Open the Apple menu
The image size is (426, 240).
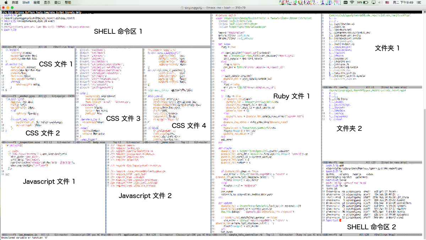point(6,2)
